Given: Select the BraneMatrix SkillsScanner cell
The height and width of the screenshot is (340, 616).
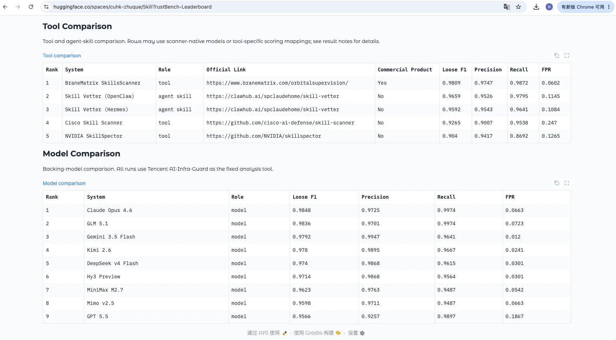Looking at the screenshot, I should (x=109, y=83).
